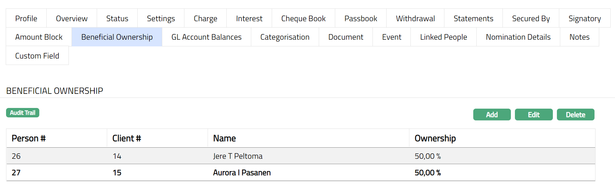This screenshot has width=615, height=187.
Task: Select the Status tab
Action: coord(117,18)
